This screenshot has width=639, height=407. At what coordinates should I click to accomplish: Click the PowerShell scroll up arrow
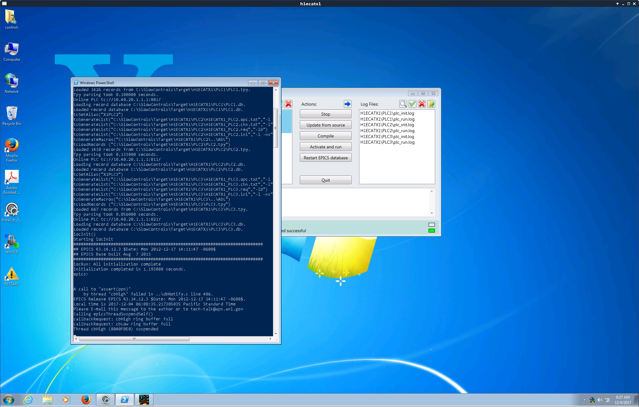click(276, 89)
